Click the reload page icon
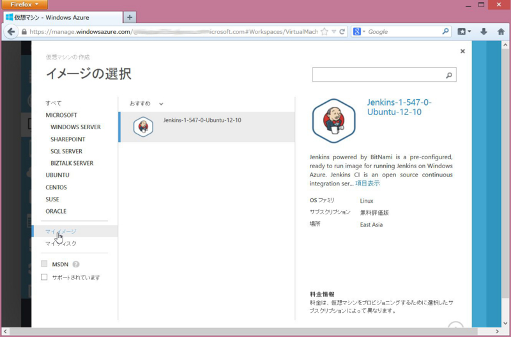Viewport: 511px width, 337px height. click(342, 31)
